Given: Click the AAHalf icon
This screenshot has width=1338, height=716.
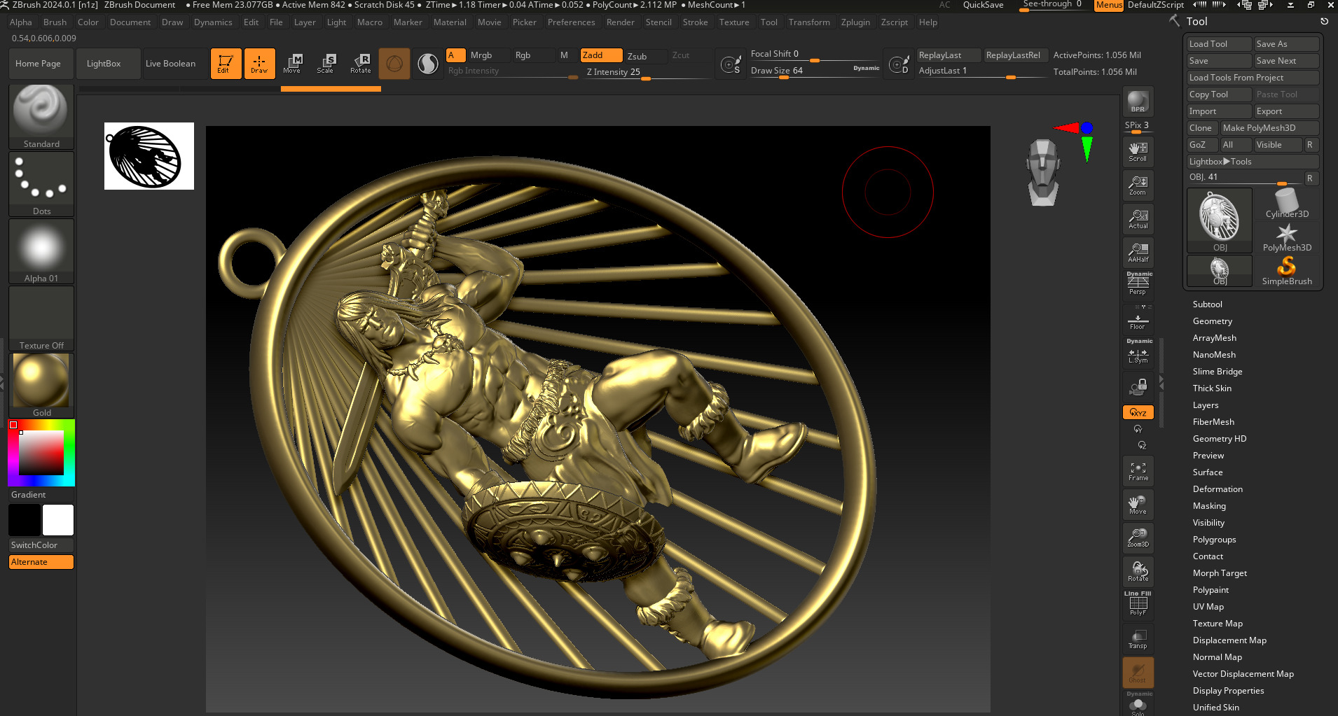Looking at the screenshot, I should click(1138, 253).
